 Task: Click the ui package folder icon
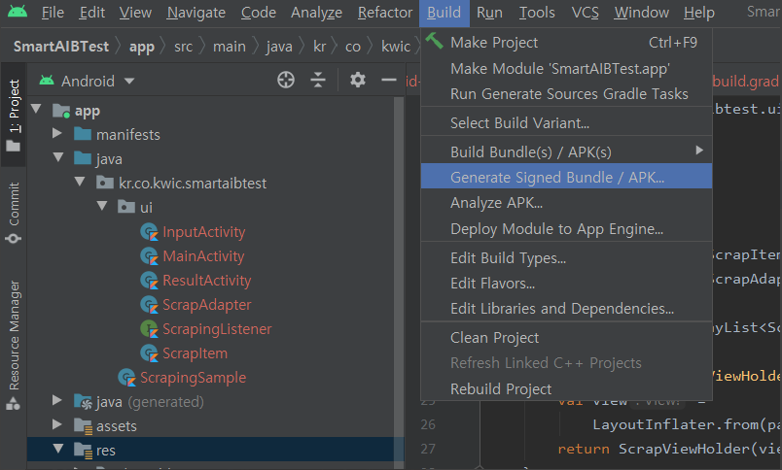(126, 207)
